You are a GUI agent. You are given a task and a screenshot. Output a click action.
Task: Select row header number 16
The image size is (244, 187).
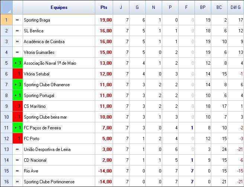[x=6, y=182]
